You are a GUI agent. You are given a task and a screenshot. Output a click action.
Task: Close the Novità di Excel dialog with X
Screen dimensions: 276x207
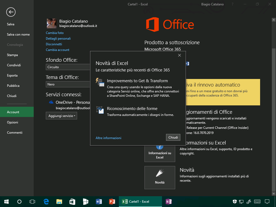(179, 55)
